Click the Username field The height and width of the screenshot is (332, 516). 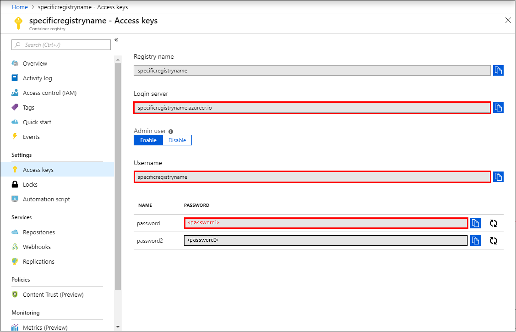312,177
